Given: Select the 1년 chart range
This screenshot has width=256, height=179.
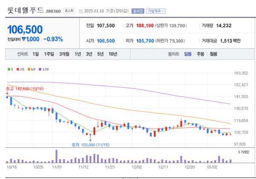Looking at the screenshot, I should pyautogui.click(x=78, y=54).
